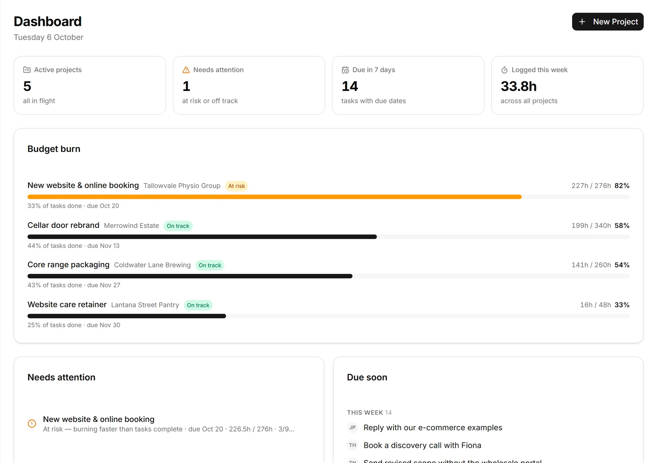Click the TH avatar beside Book a discovery call
The height and width of the screenshot is (463, 657).
pyautogui.click(x=352, y=445)
